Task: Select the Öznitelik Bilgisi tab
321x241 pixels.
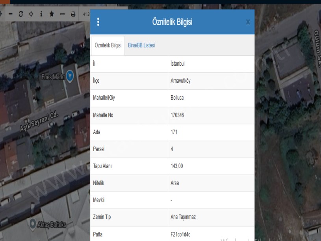Action: tap(108, 45)
